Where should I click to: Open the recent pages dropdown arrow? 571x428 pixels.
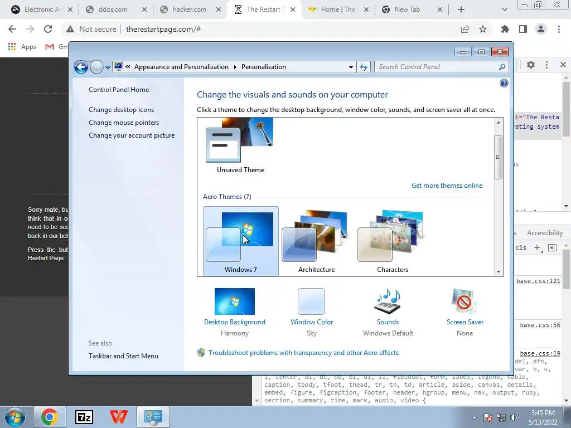point(108,67)
